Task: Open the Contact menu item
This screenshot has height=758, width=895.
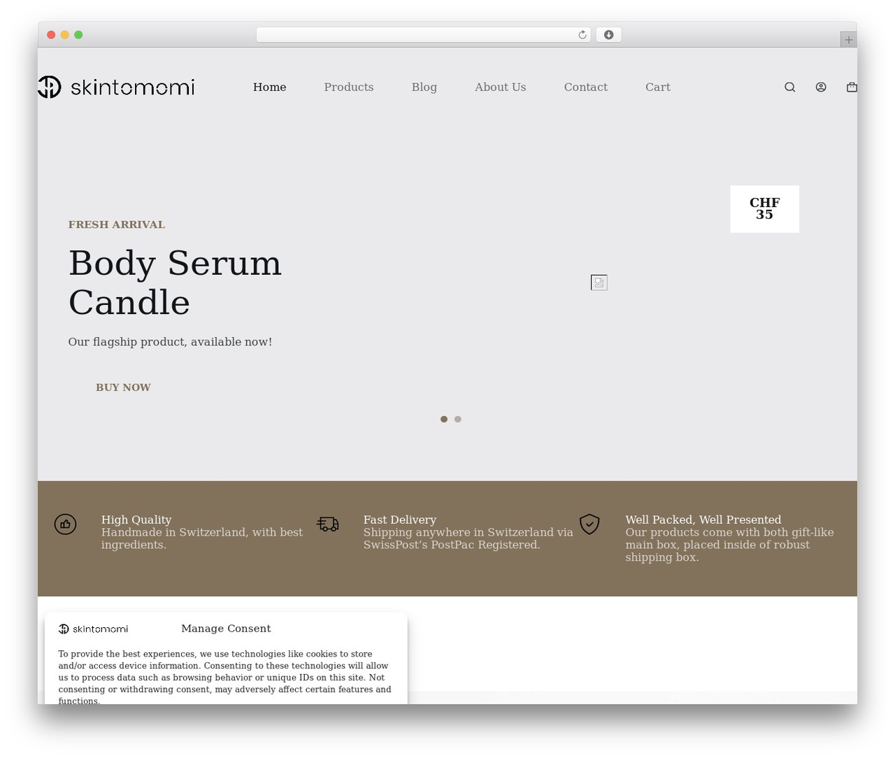Action: coord(586,87)
